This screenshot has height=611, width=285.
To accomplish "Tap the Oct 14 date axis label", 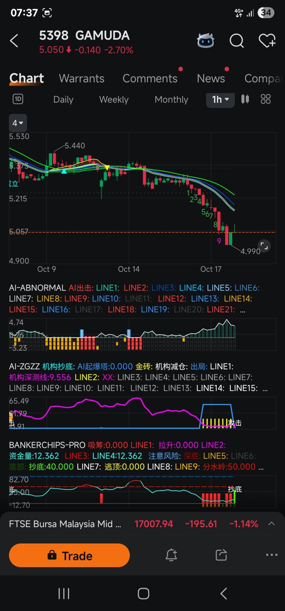I will tap(129, 269).
